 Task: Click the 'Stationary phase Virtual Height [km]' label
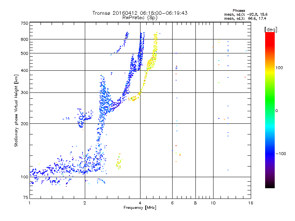coord(16,110)
